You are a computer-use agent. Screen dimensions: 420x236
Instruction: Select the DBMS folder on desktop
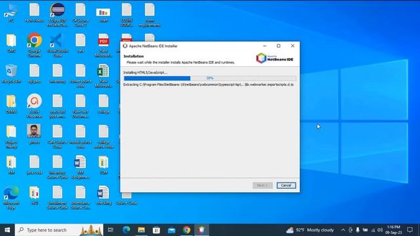click(11, 104)
